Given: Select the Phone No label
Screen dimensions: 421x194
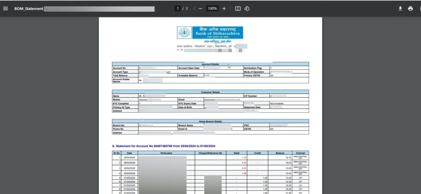Looking at the screenshot, I should [x=118, y=129].
